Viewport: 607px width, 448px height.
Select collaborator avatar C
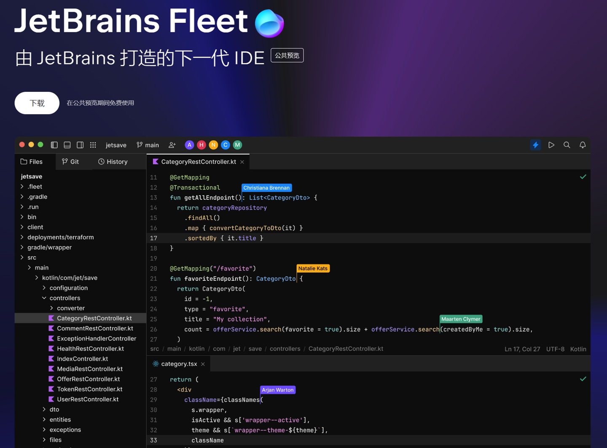point(226,145)
